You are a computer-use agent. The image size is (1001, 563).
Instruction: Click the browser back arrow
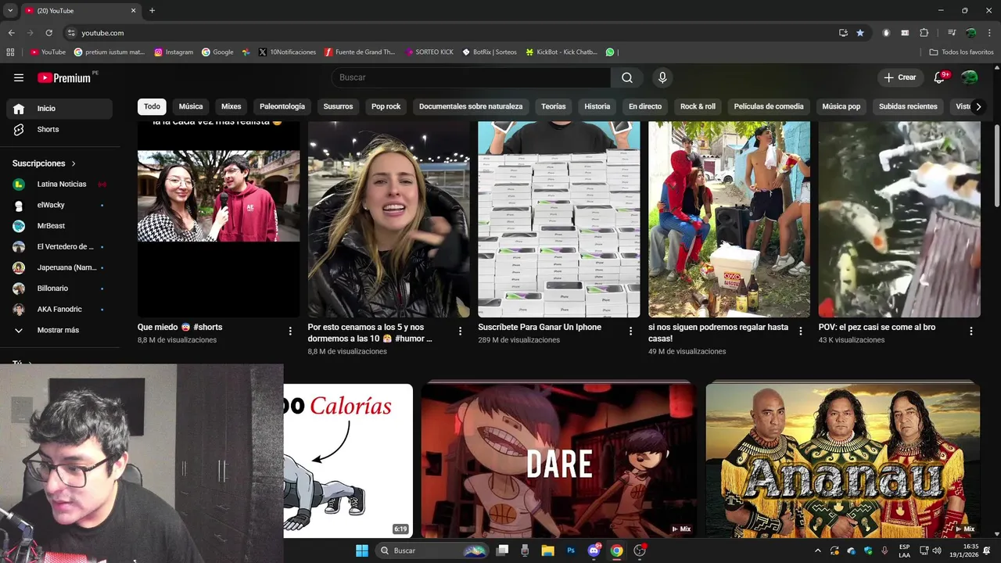pos(12,33)
